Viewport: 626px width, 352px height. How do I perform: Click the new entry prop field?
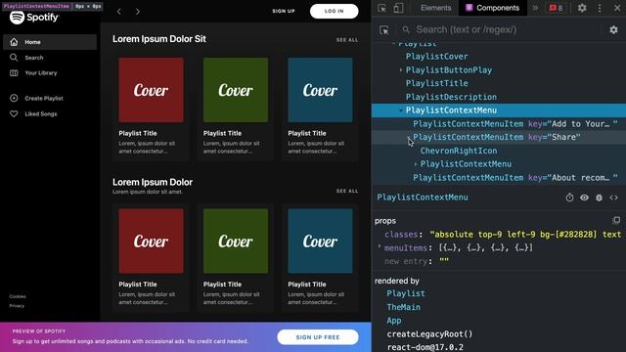point(407,261)
